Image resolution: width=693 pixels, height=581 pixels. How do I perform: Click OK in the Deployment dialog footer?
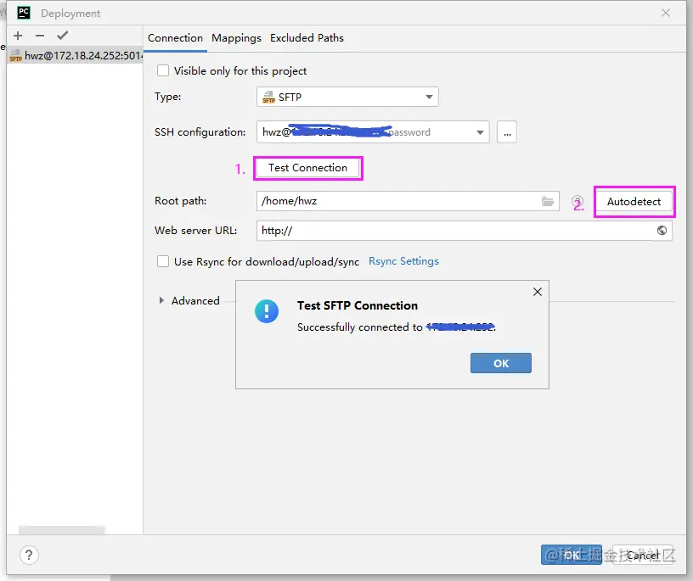[571, 555]
